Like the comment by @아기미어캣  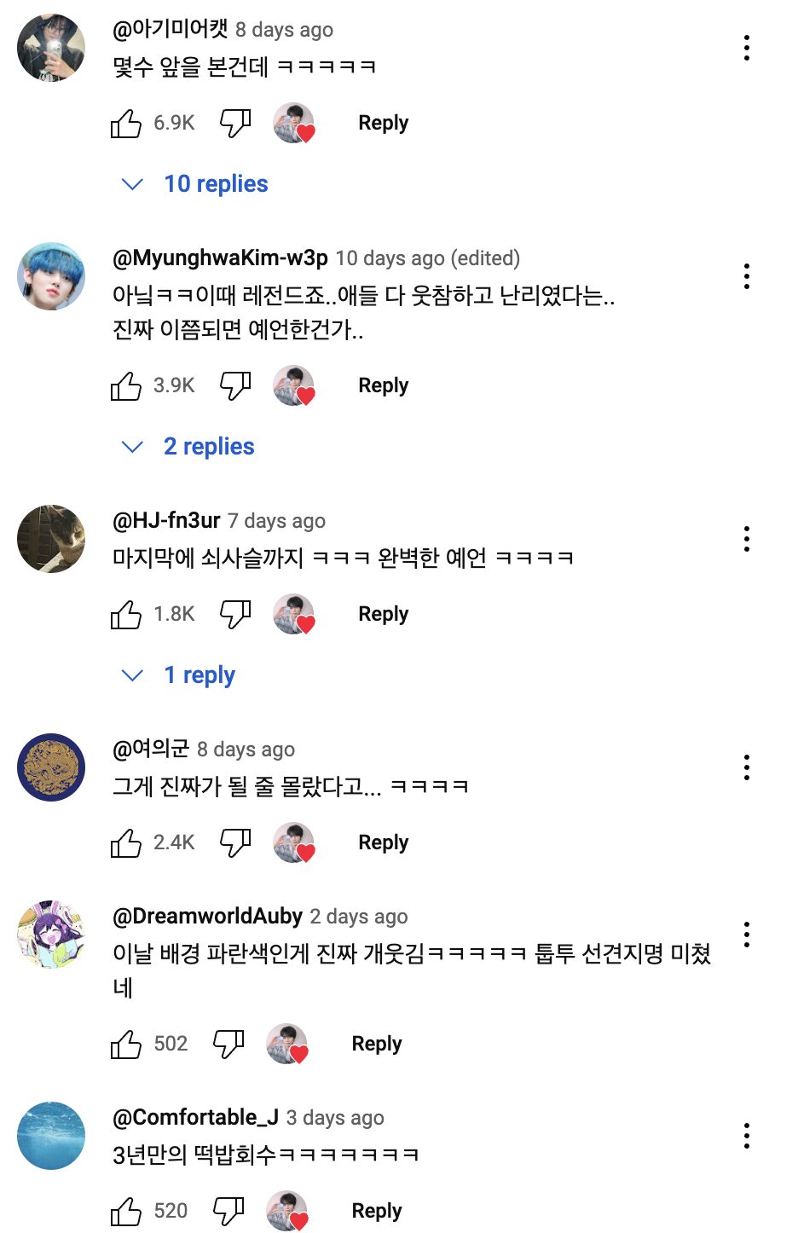(x=126, y=124)
